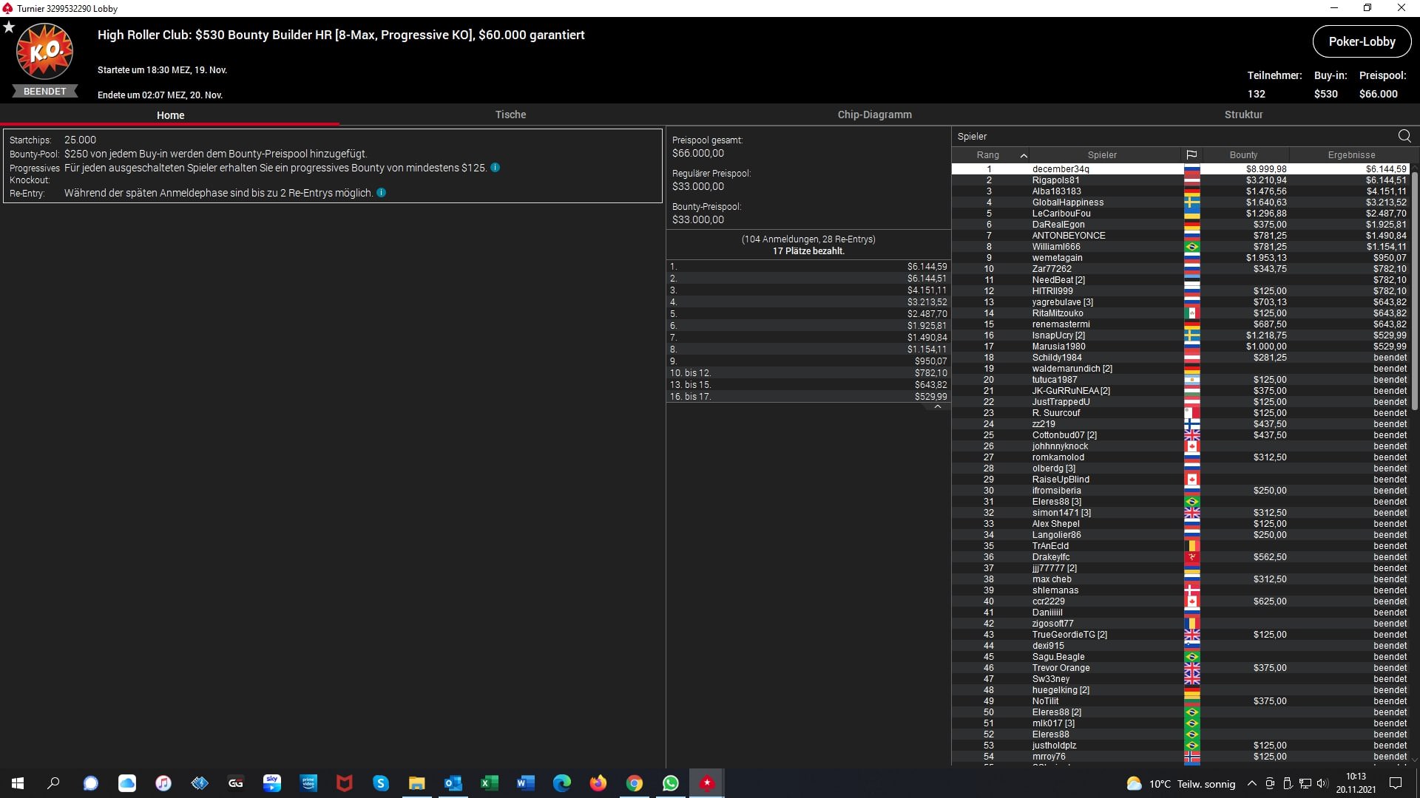Select player row LeCaribouFou
Viewport: 1420px width, 798px height.
1181,214
